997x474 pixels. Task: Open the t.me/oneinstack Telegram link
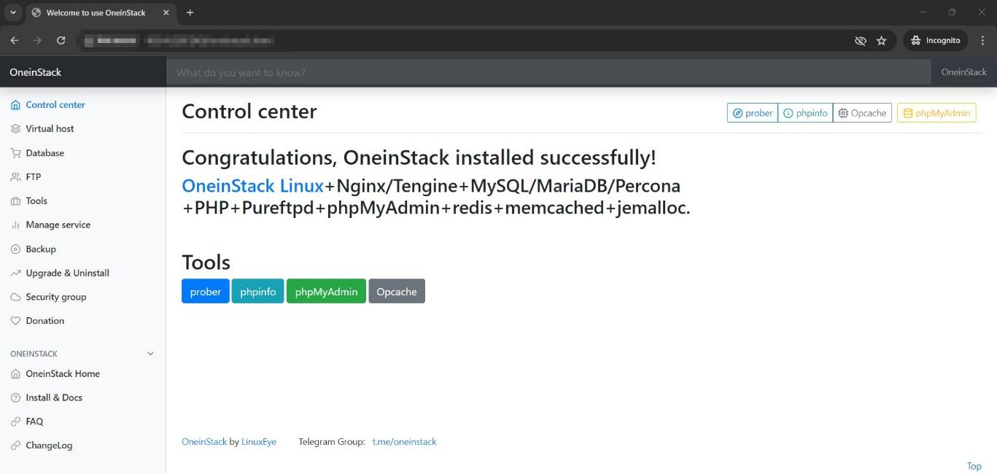click(x=404, y=442)
